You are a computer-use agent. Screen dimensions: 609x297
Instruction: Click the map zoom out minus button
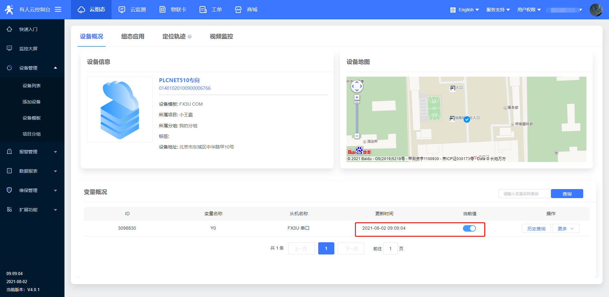[x=357, y=136]
